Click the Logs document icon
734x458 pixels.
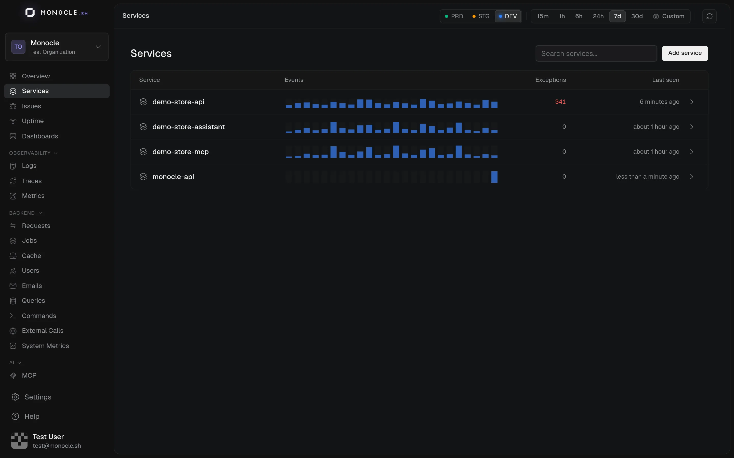(13, 166)
